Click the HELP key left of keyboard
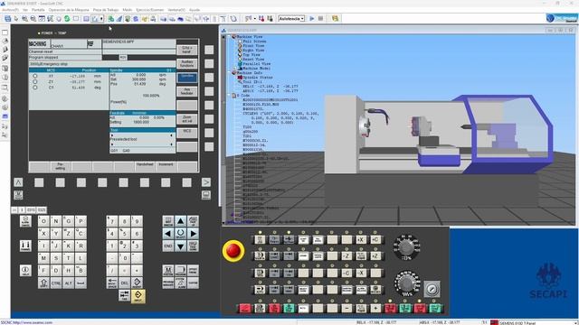 click(25, 271)
